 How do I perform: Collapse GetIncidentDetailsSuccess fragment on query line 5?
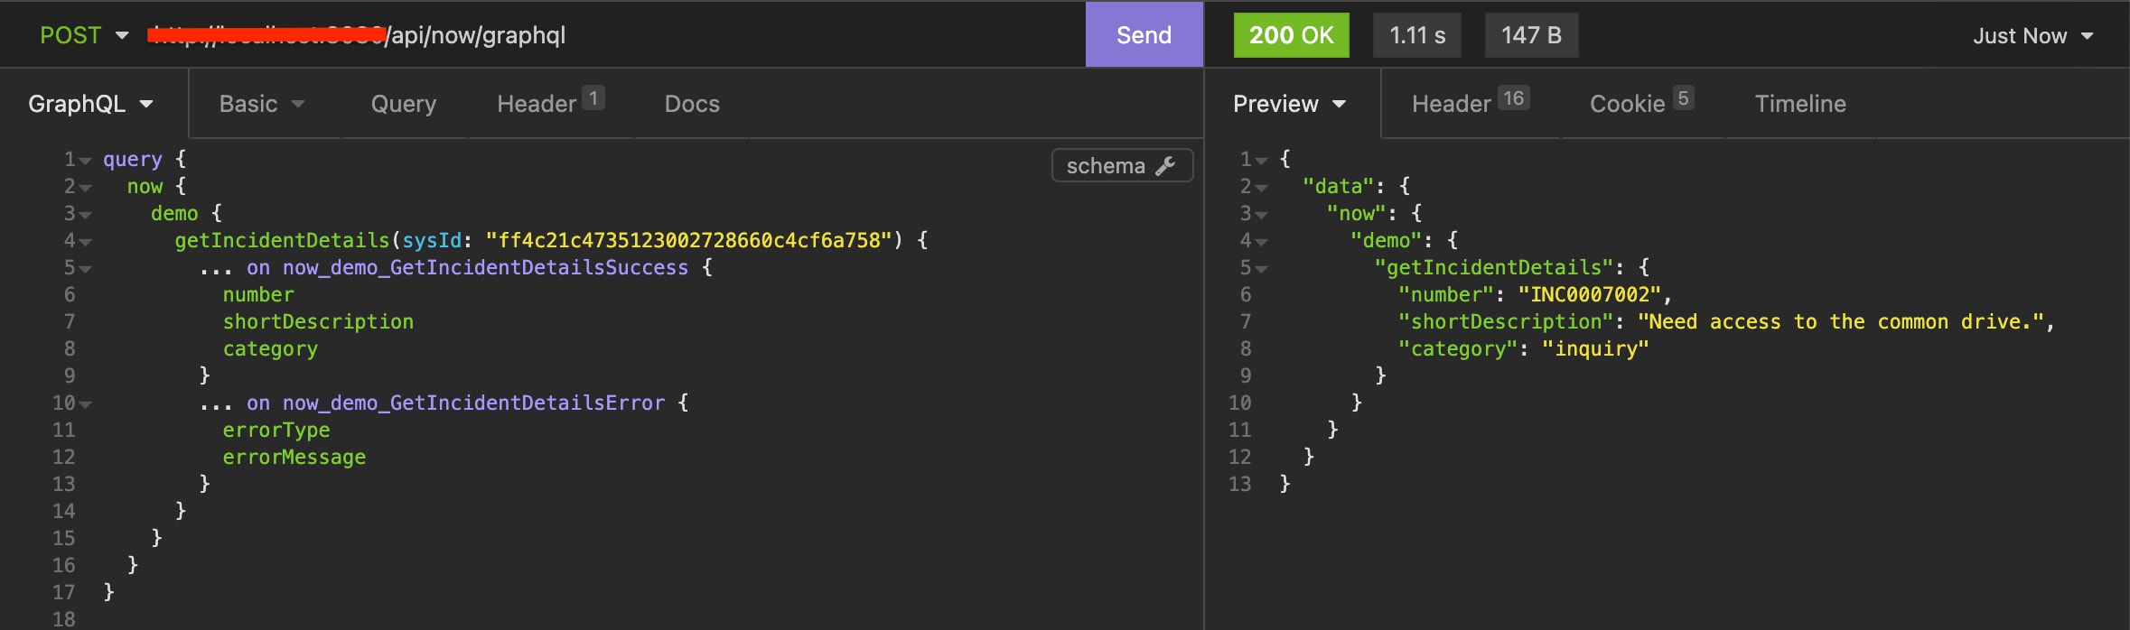85,269
